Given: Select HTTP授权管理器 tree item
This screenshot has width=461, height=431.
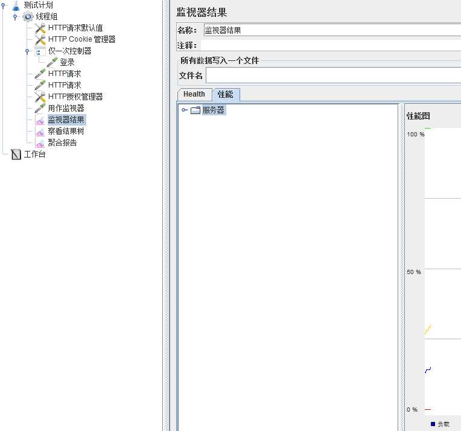Looking at the screenshot, I should [75, 97].
